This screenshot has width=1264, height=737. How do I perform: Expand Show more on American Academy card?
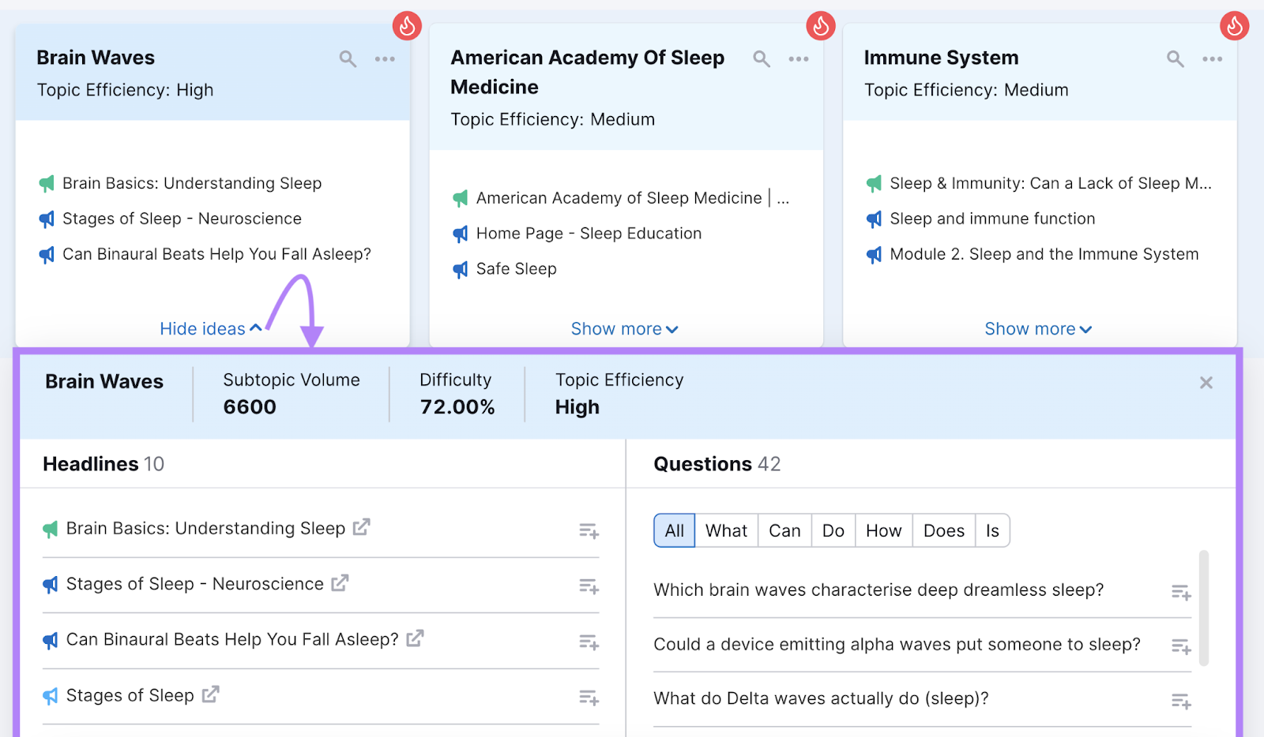pyautogui.click(x=624, y=329)
